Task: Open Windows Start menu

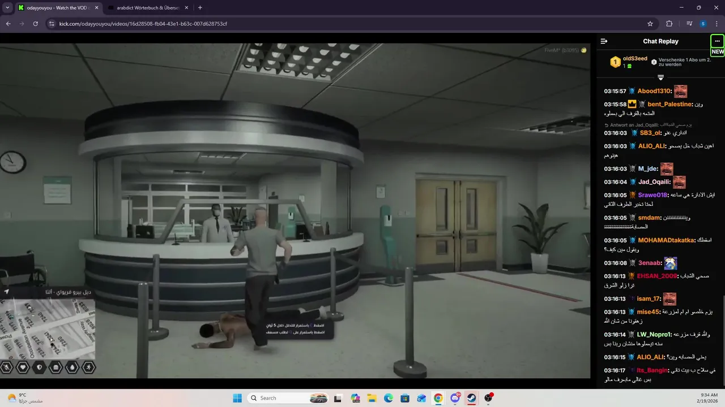Action: pyautogui.click(x=237, y=398)
